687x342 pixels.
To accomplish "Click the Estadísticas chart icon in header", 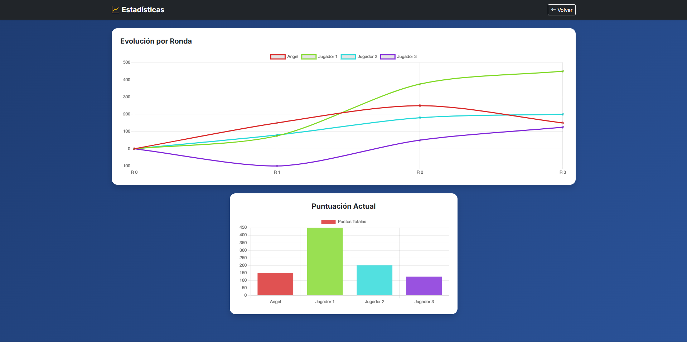I will pyautogui.click(x=115, y=10).
